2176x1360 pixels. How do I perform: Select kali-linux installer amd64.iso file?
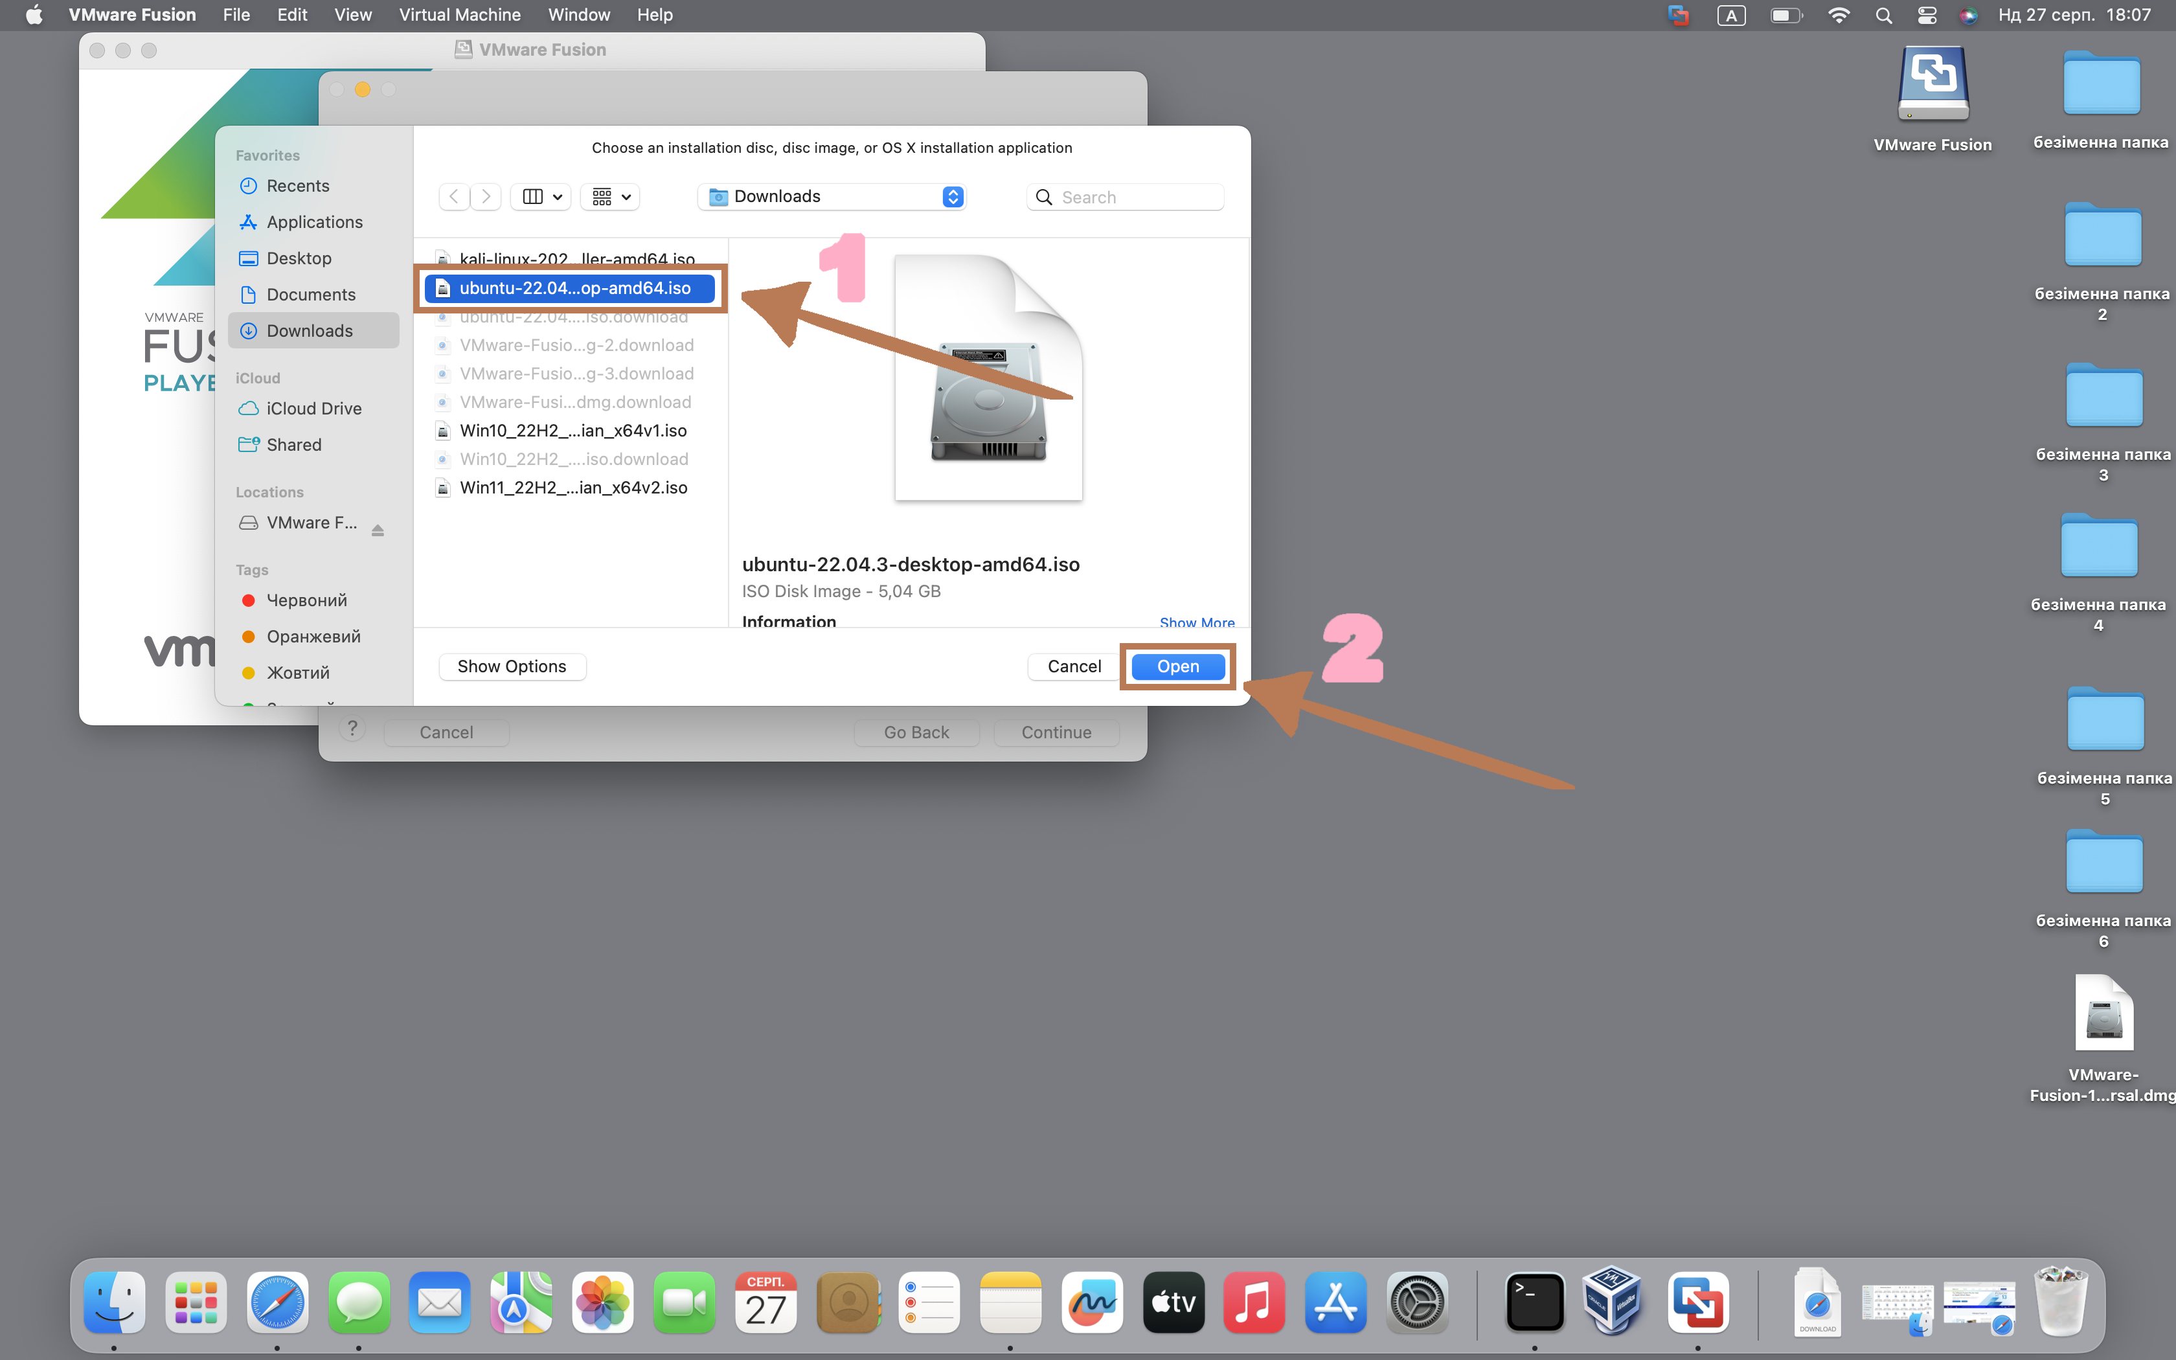point(569,257)
